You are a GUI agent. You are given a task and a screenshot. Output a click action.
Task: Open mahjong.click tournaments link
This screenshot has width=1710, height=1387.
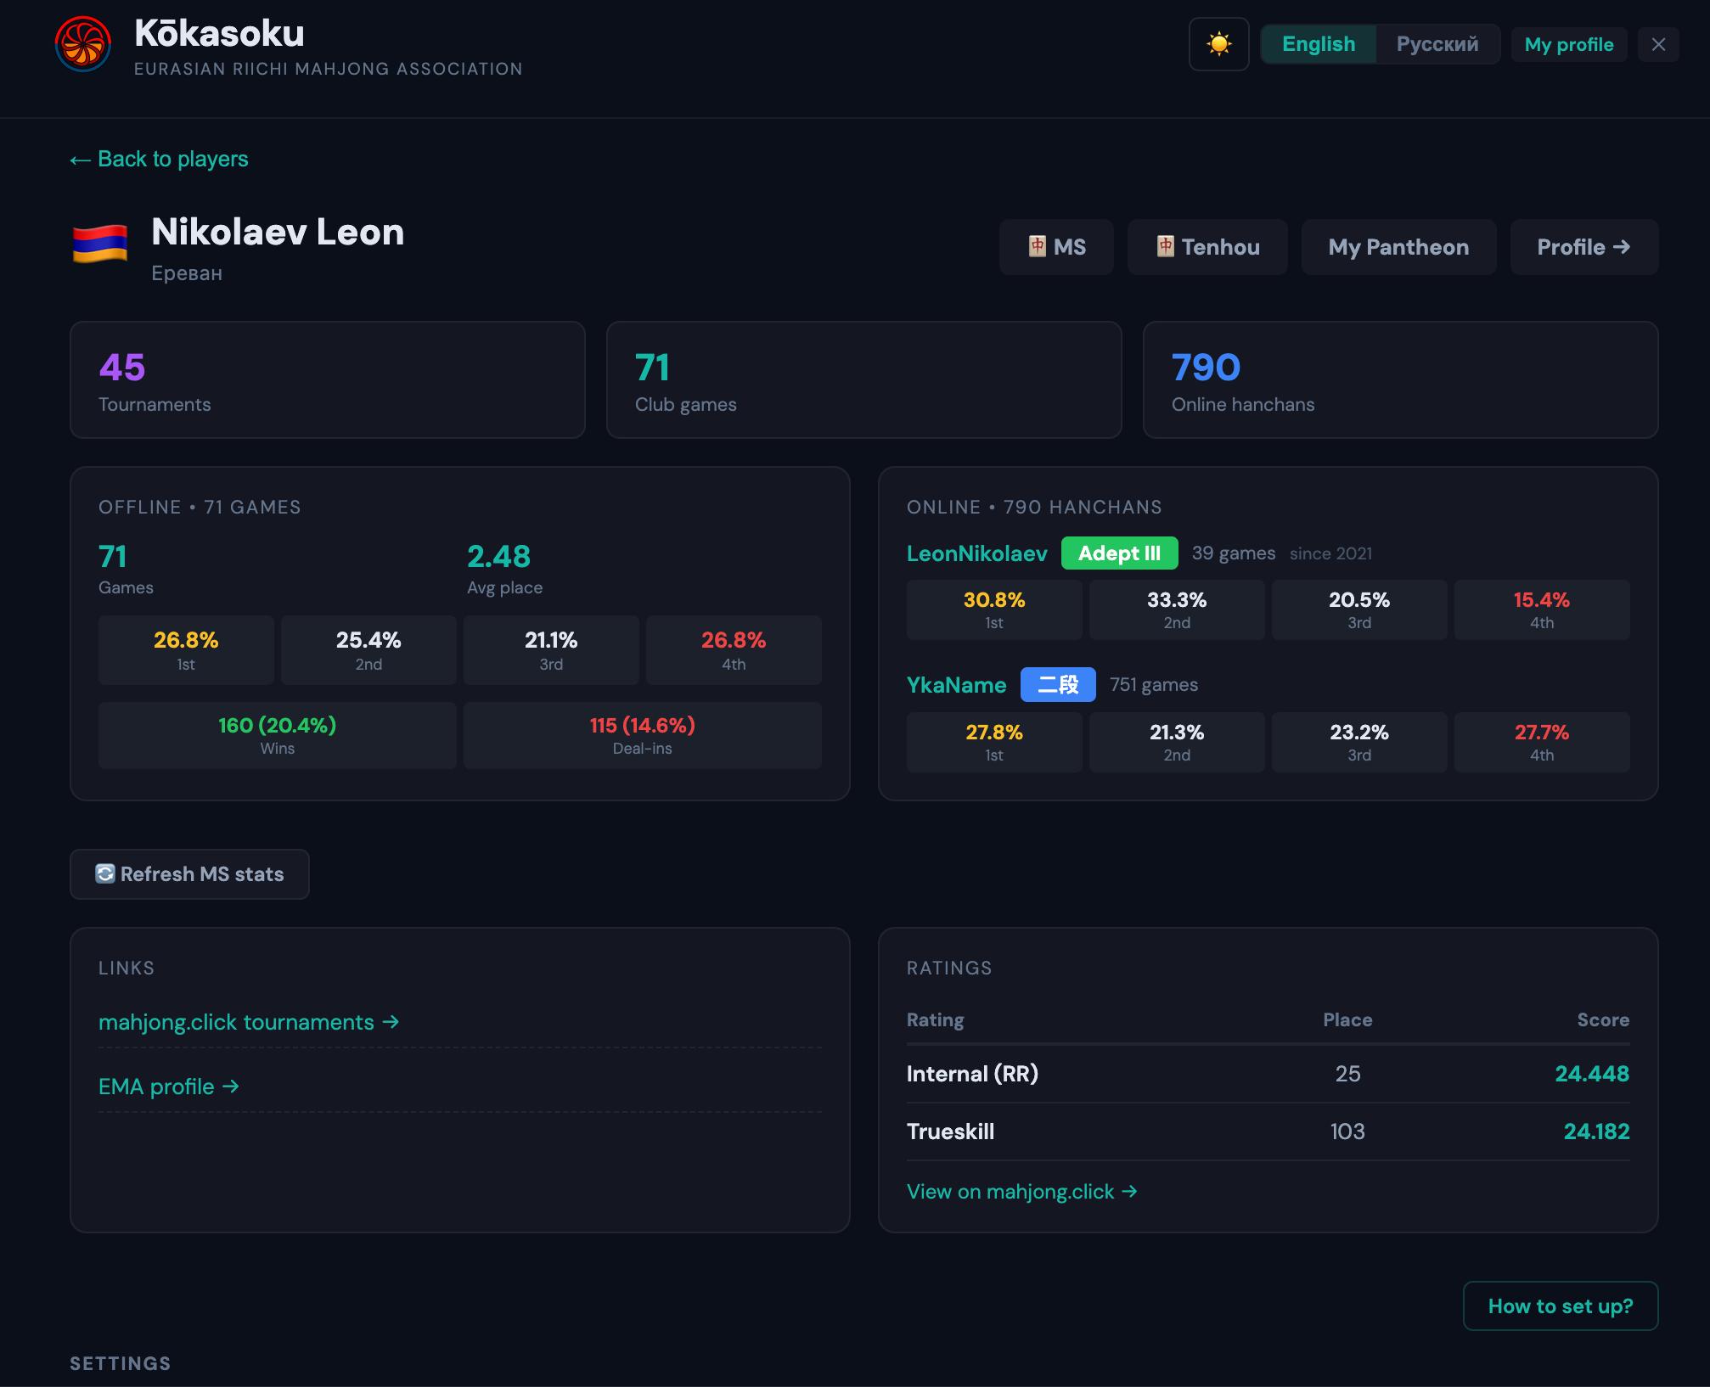point(249,1022)
